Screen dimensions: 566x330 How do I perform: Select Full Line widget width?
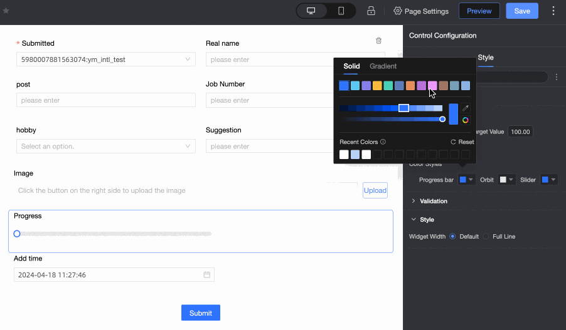pos(486,237)
